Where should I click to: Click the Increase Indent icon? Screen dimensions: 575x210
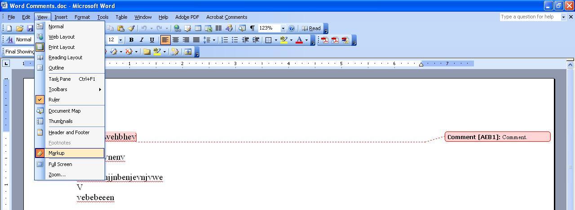point(256,40)
